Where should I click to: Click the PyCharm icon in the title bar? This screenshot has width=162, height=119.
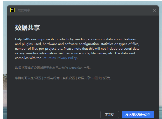click(x=12, y=10)
